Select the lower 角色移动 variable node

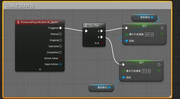pos(101,88)
